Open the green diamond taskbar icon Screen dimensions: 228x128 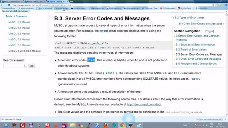[114, 125]
